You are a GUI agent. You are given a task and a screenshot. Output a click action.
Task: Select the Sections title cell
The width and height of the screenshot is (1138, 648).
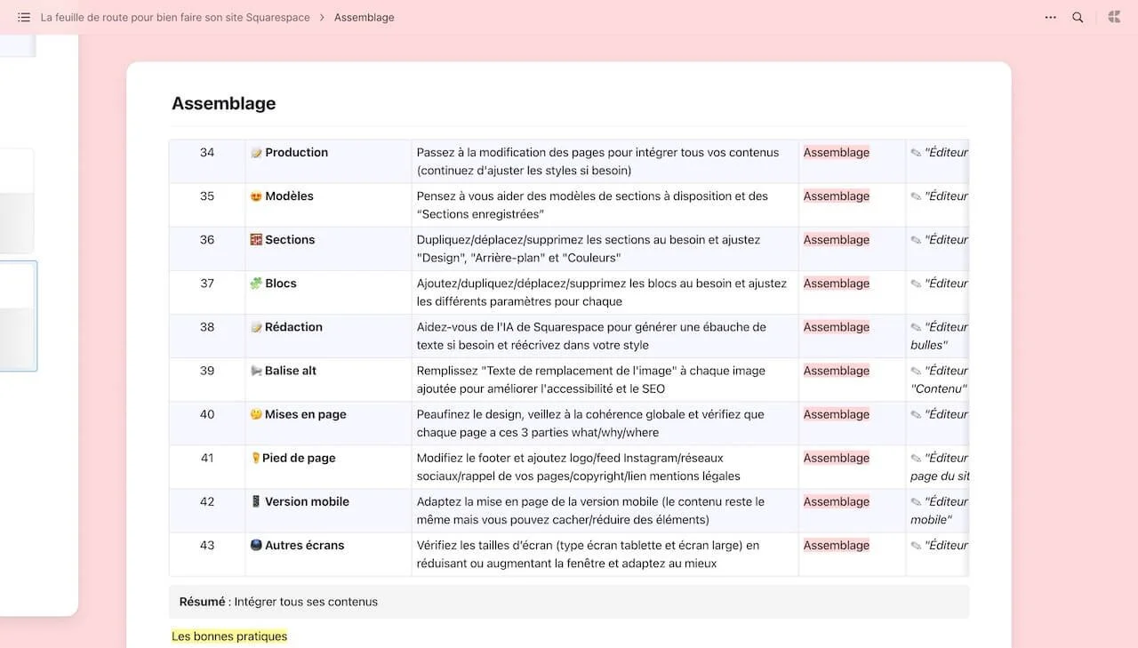328,249
